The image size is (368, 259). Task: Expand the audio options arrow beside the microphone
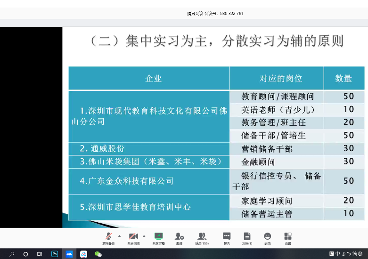[119, 236]
